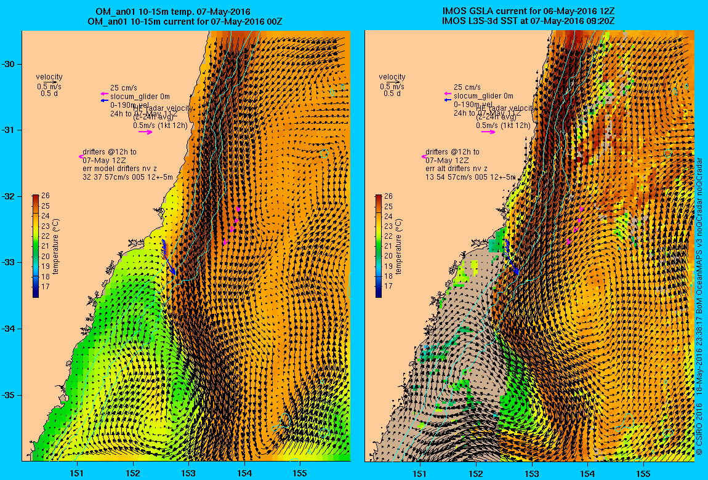Click the 153 longitude label under left map
This screenshot has height=480, width=708.
coord(188,473)
